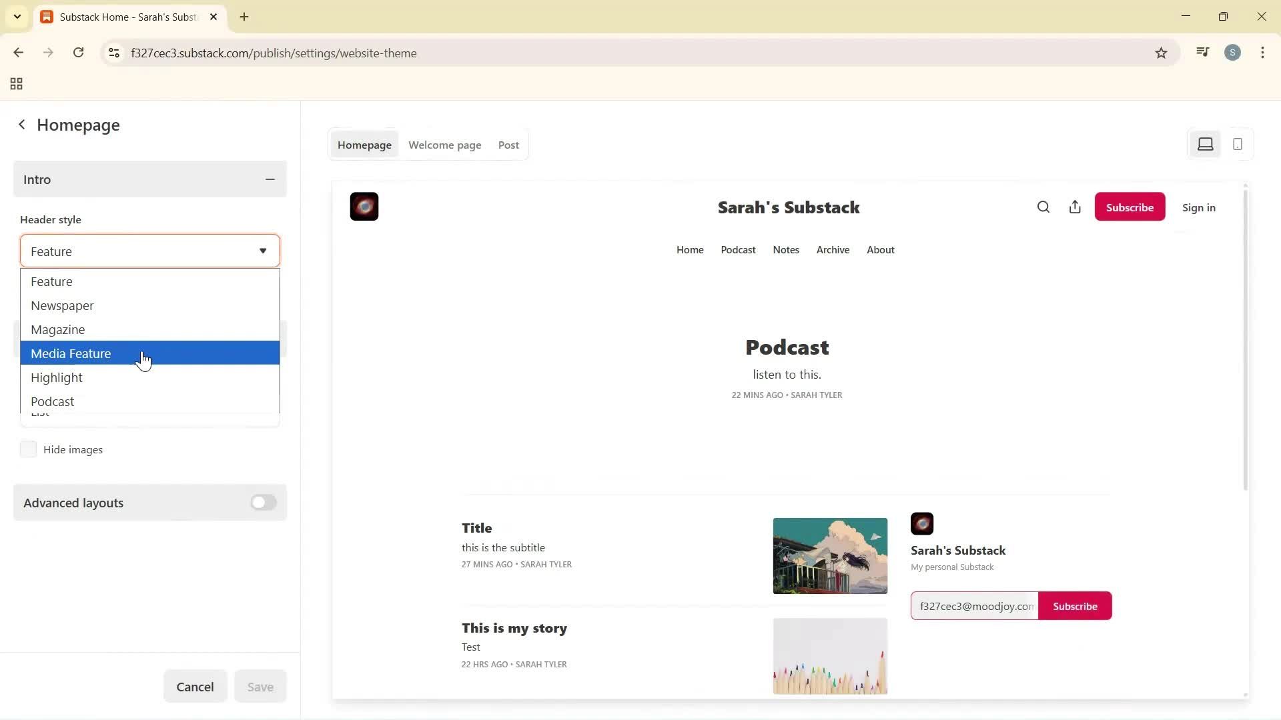The height and width of the screenshot is (720, 1281).
Task: Click the share icon in preview header
Action: point(1075,207)
